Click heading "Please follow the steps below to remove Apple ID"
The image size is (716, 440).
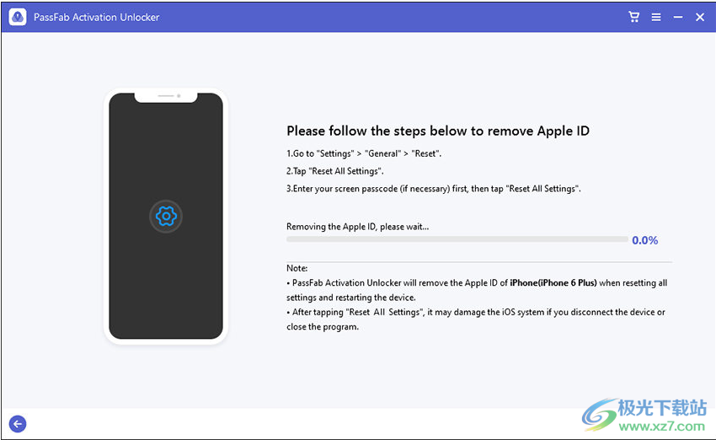(438, 131)
